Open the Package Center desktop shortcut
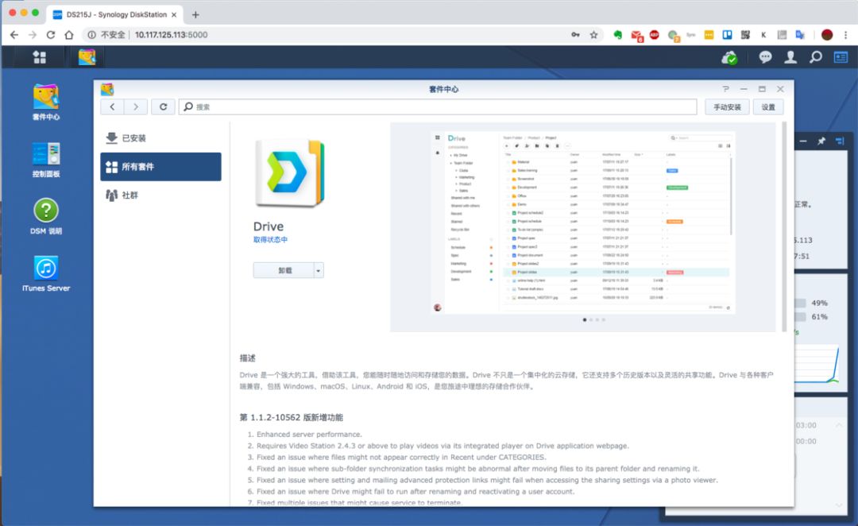The width and height of the screenshot is (858, 526). pos(46,102)
